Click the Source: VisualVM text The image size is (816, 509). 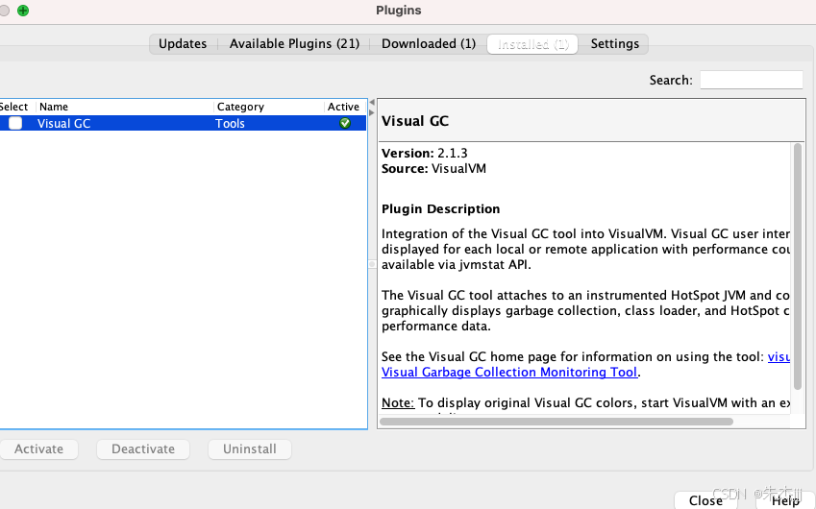tap(433, 169)
